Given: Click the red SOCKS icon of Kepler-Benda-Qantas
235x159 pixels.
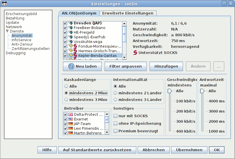Looking at the screenshot, I should tap(75, 55).
